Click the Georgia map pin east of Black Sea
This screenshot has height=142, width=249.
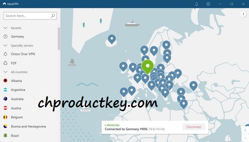click(x=194, y=86)
